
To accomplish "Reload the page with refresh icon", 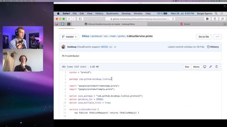I will (173, 19).
